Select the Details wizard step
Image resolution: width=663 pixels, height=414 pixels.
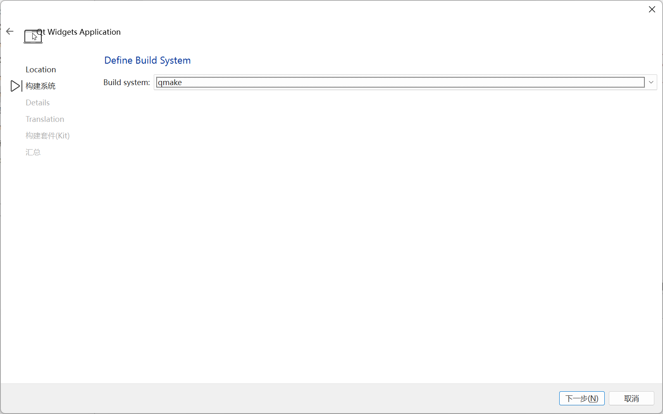(38, 102)
